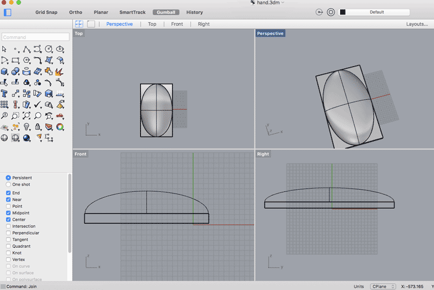Screen dimensions: 434x290
Task: Uncheck the Center object snap
Action: (8, 220)
